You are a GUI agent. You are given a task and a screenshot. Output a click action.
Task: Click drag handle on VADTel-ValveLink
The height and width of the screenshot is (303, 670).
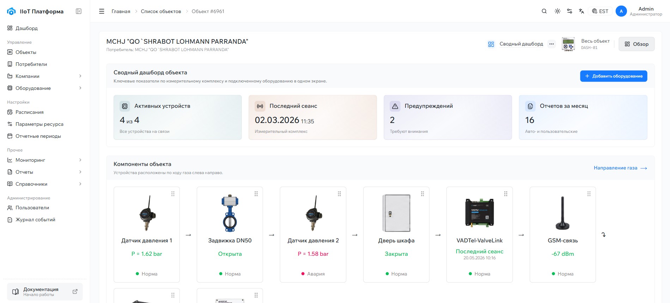coord(506,194)
